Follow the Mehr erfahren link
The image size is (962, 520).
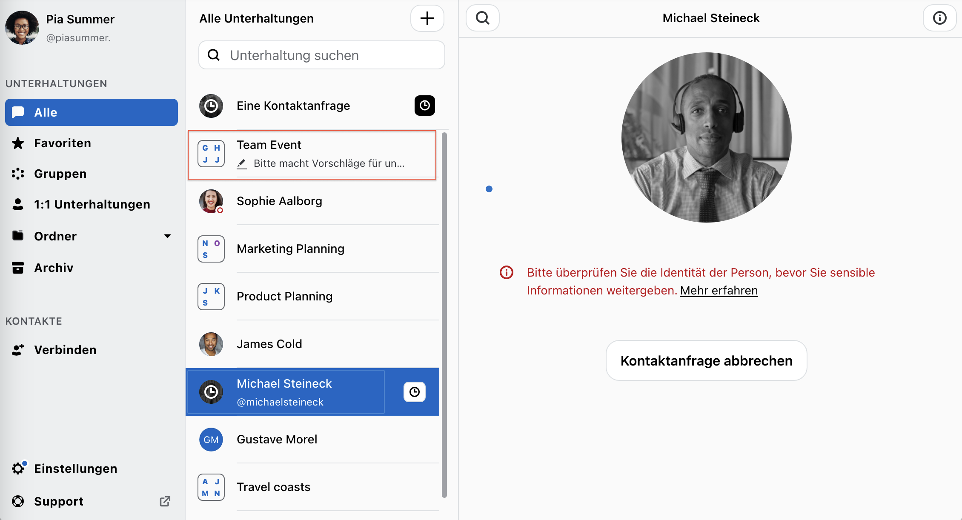[719, 290]
